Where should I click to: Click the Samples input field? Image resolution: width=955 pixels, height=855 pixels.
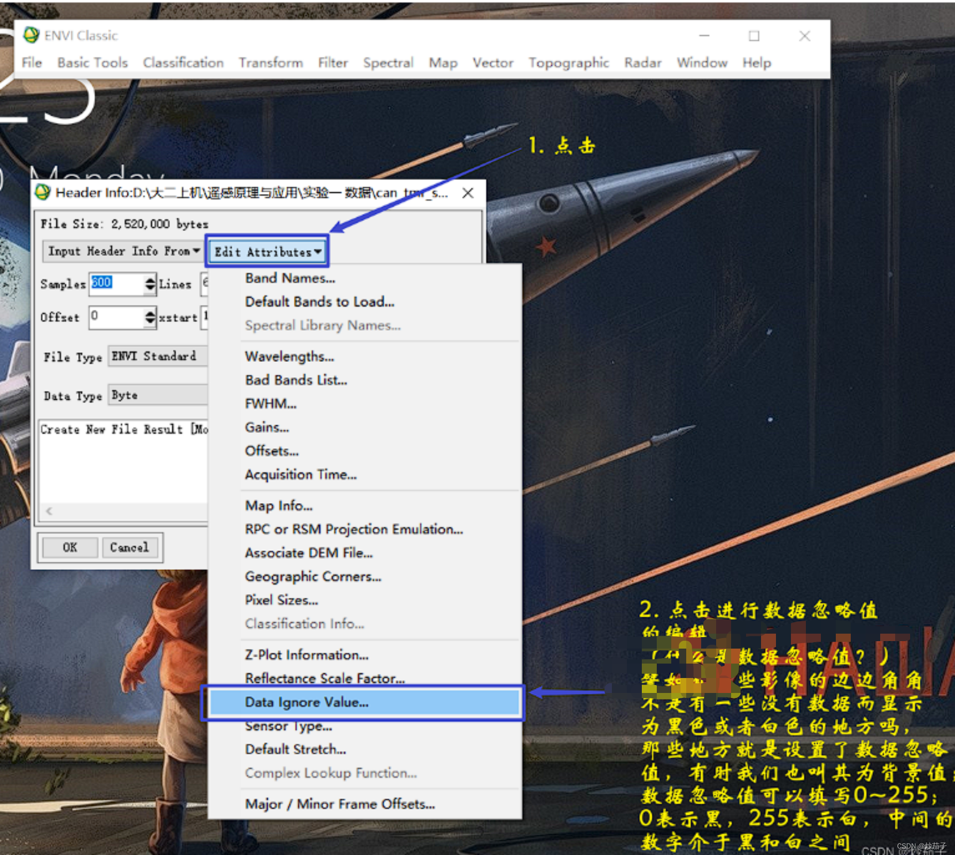point(117,284)
